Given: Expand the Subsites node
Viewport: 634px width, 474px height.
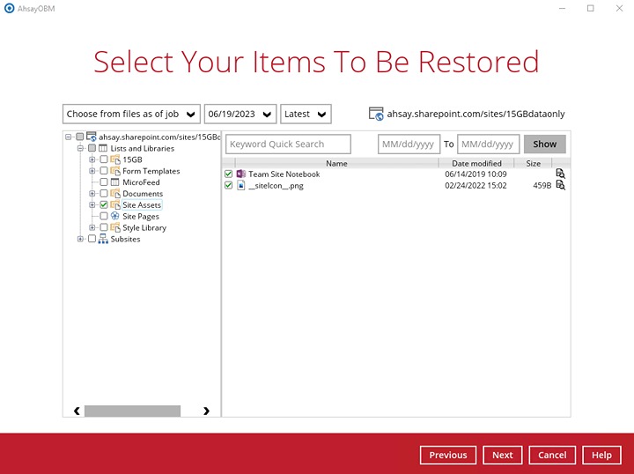Looking at the screenshot, I should pyautogui.click(x=80, y=239).
